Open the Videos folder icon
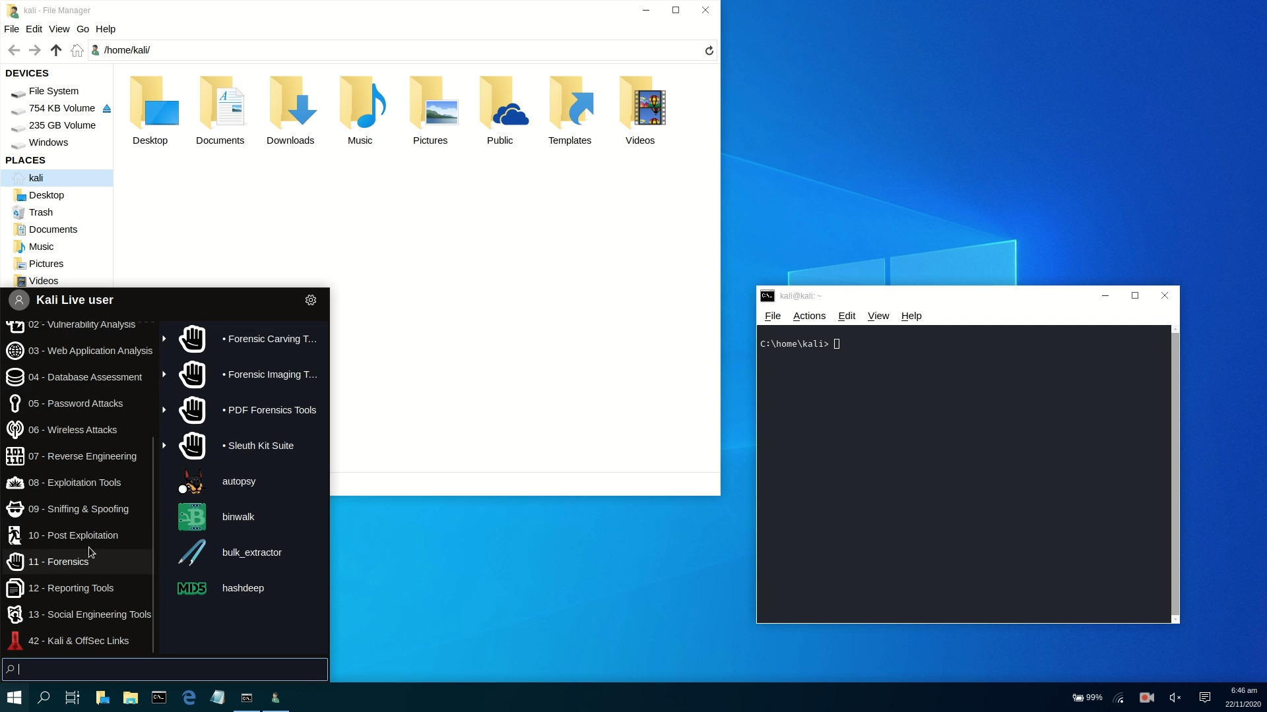This screenshot has height=712, width=1267. pyautogui.click(x=643, y=102)
